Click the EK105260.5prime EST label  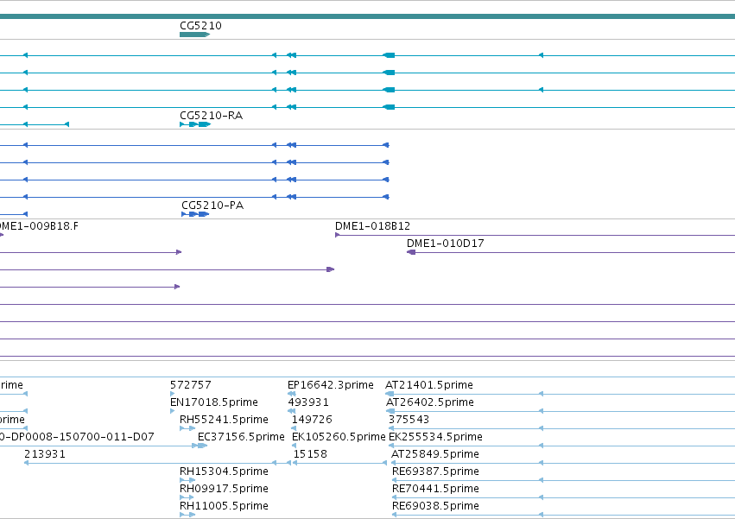[x=339, y=437]
